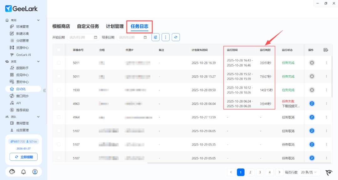
Task: Go to the next page arrow
Action: 279,172
